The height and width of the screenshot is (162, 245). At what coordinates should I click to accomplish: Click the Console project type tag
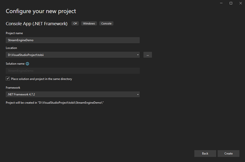coord(106,24)
